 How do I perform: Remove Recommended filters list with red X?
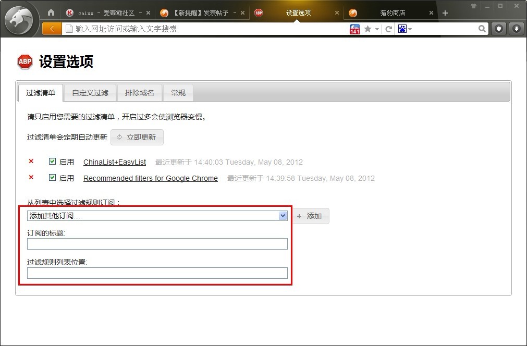pos(31,177)
